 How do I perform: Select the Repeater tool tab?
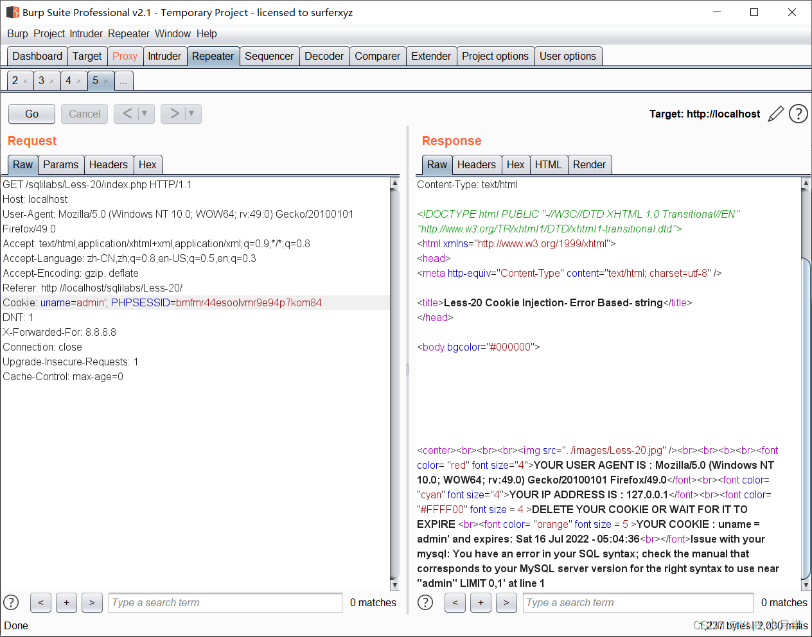(213, 56)
